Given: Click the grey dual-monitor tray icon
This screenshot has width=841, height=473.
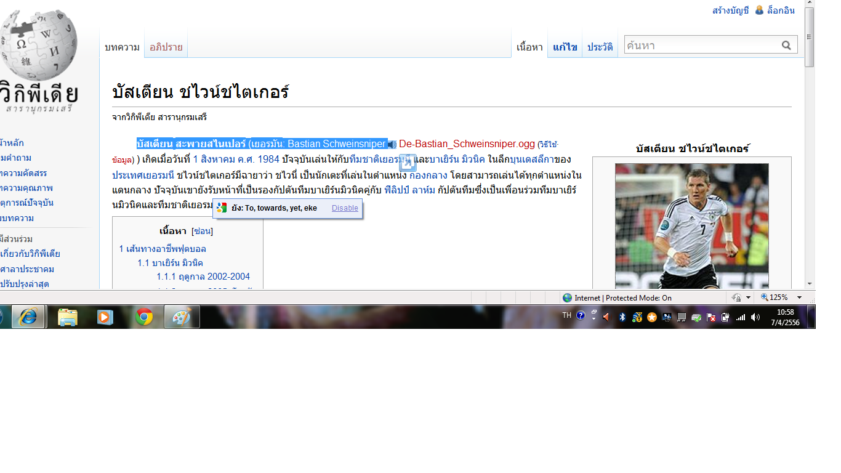Looking at the screenshot, I should tap(682, 317).
